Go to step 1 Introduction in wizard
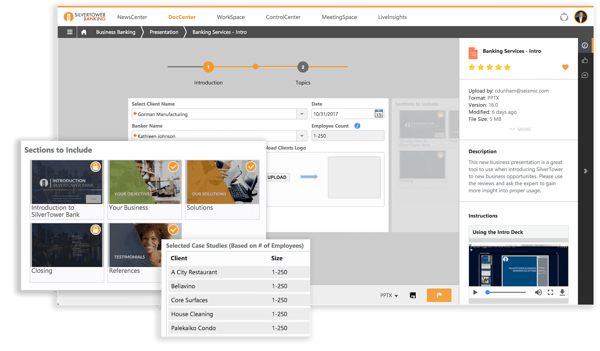This screenshot has width=600, height=351. coord(208,67)
